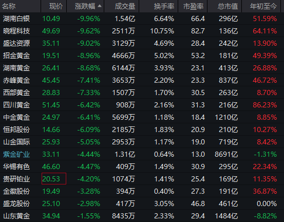
Task: Click market cap 837亿 for 赤峰黄金
Action: (x=228, y=80)
